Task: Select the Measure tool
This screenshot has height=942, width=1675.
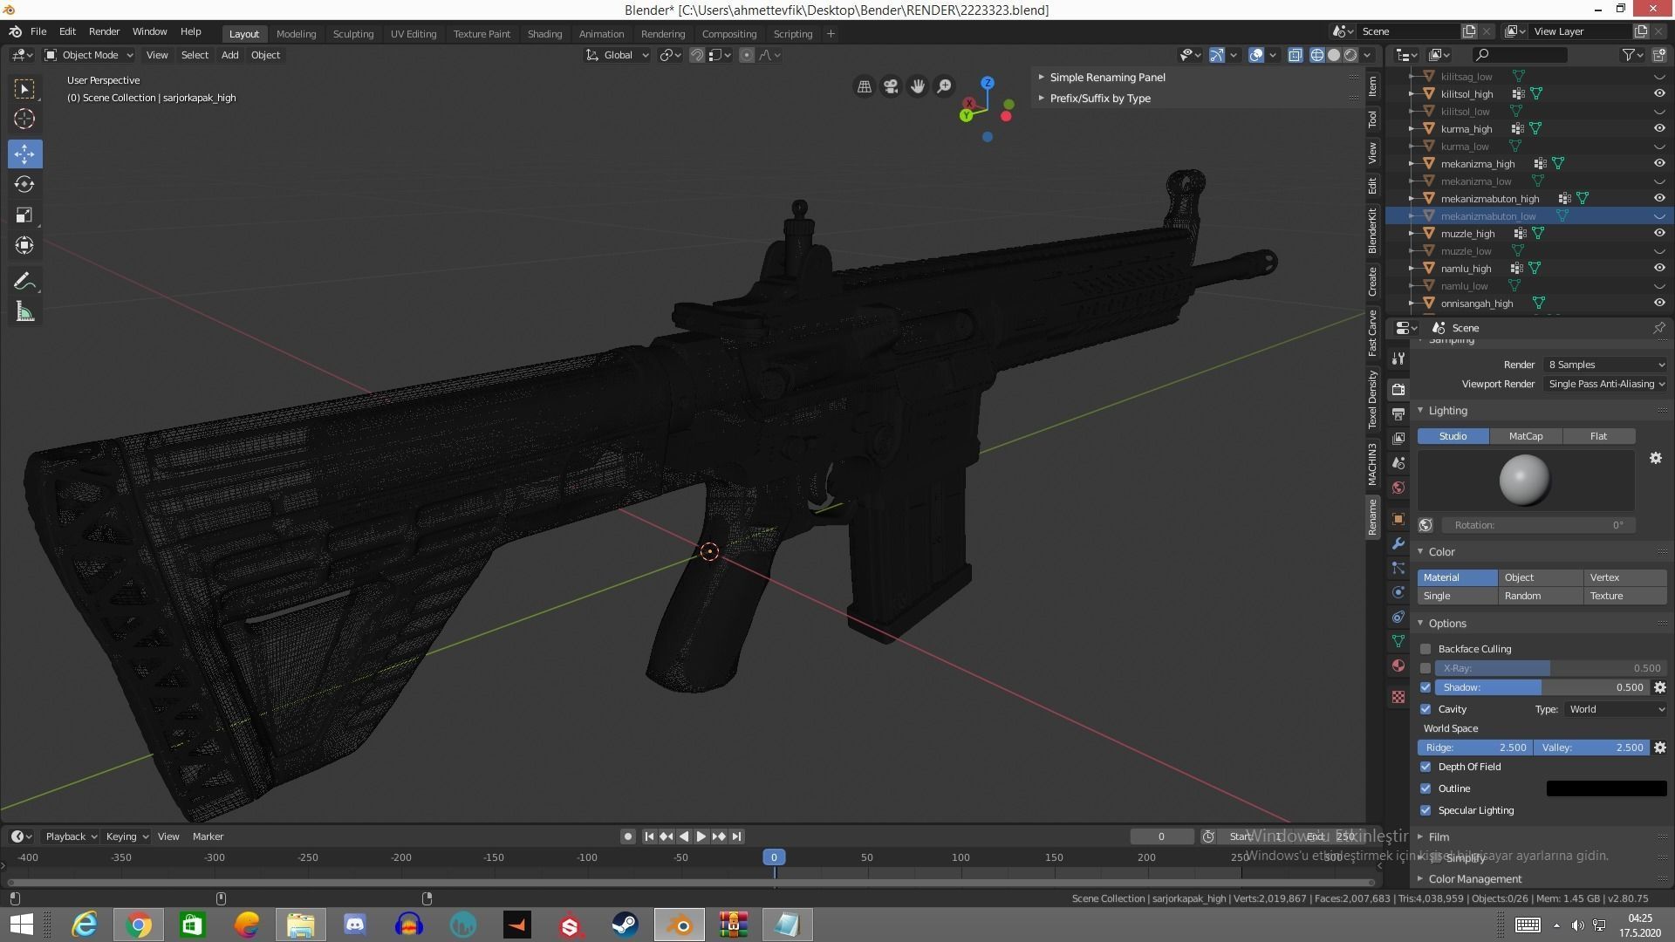Action: [x=24, y=311]
